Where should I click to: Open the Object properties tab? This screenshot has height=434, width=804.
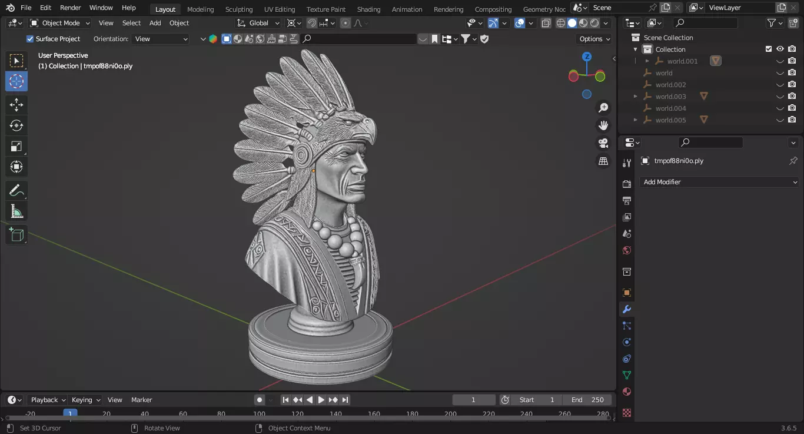627,293
